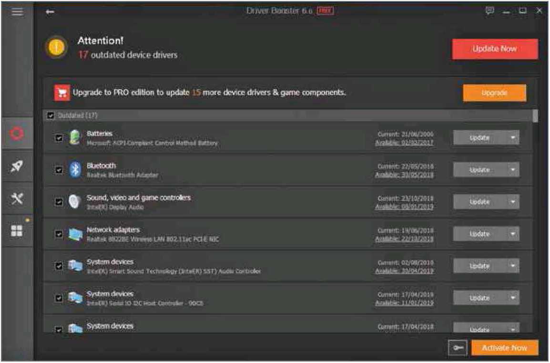The height and width of the screenshot is (363, 550).
Task: Open the Sound controllers Update dropdown arrow
Action: pos(512,202)
